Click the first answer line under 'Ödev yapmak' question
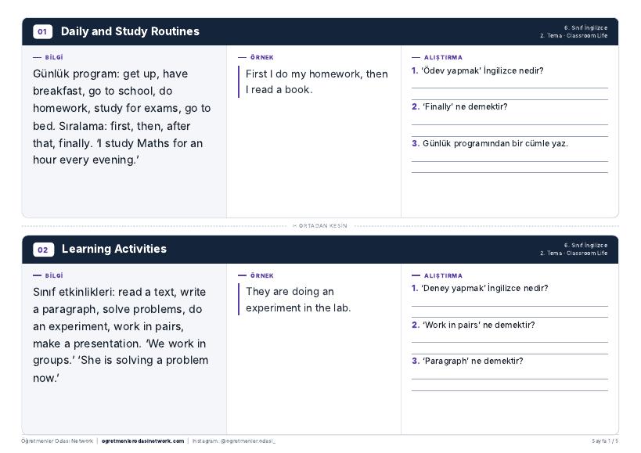641x453 pixels. pos(510,88)
